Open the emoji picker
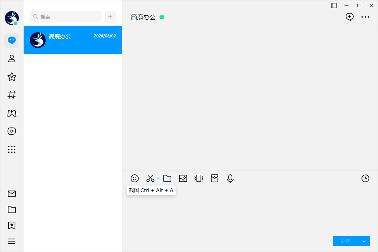This screenshot has width=378, height=252. pos(135,178)
